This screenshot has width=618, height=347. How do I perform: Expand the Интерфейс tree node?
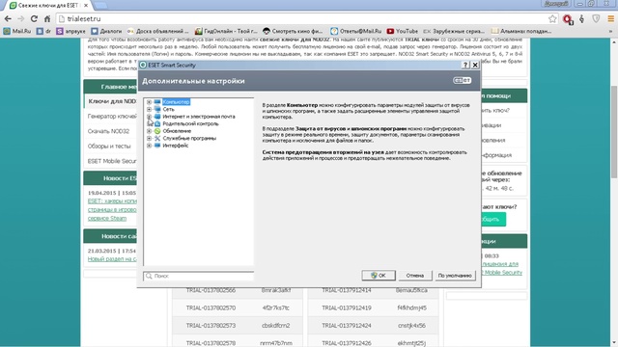149,146
